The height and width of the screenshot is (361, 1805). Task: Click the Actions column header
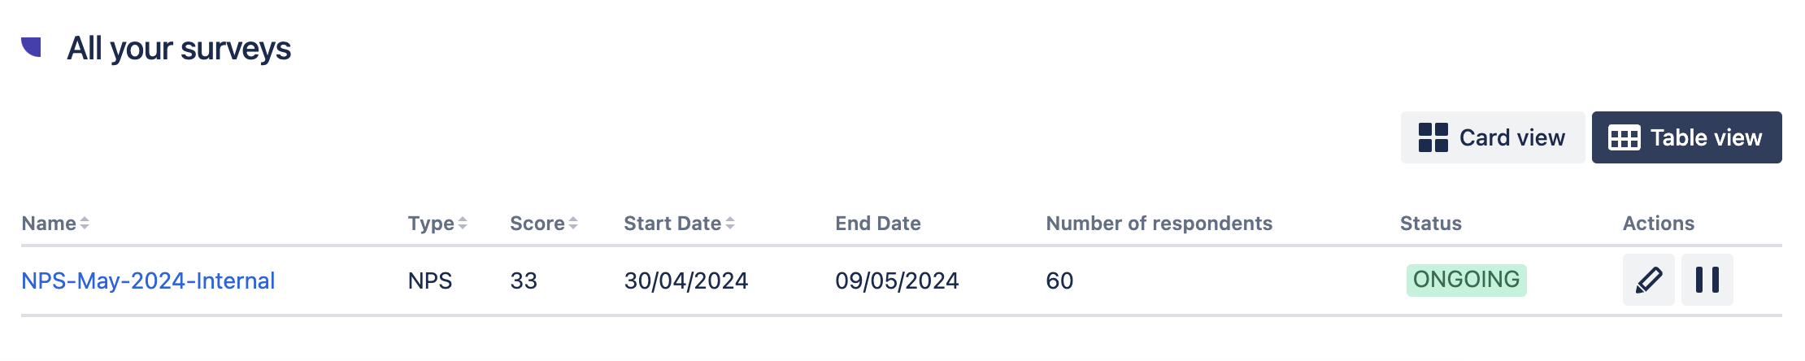click(x=1658, y=224)
